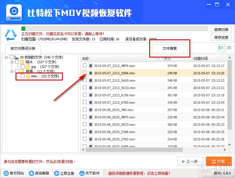Click file icon of 2015-05-07_2313_5CC0.mov
This screenshot has height=178, width=235.
[x=90, y=88]
